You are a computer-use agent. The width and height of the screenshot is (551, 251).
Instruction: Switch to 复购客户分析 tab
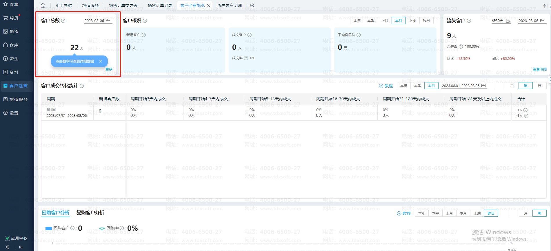(90, 213)
